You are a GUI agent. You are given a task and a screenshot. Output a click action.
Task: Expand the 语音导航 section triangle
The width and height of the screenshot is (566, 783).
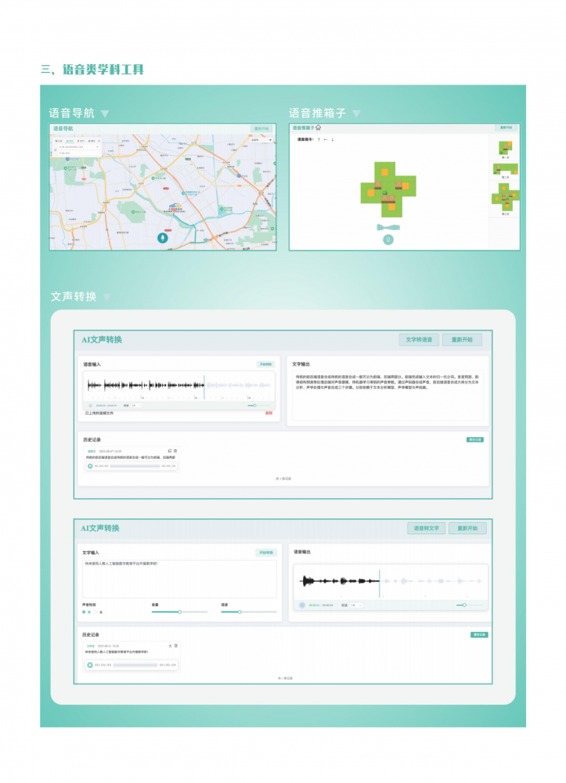click(x=105, y=114)
